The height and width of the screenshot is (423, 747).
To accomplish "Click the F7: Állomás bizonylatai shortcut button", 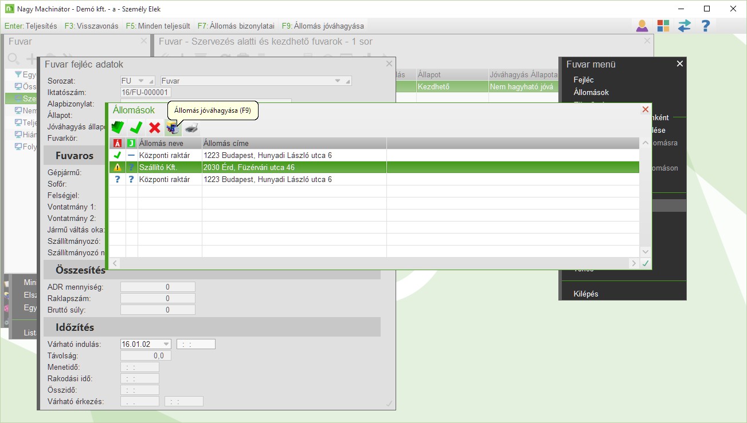I will coord(236,26).
